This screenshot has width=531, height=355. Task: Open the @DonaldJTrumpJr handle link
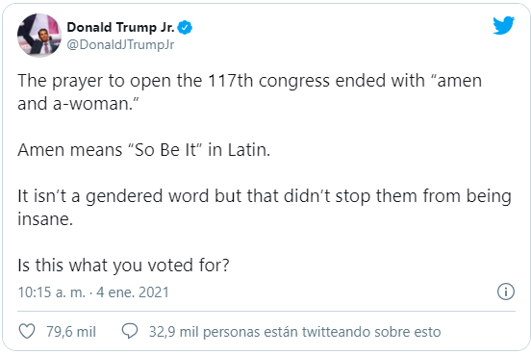click(x=120, y=44)
